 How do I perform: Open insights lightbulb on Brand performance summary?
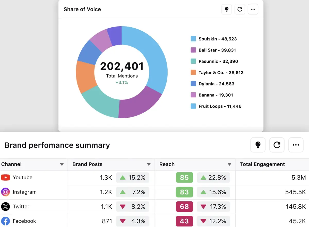pos(258,145)
